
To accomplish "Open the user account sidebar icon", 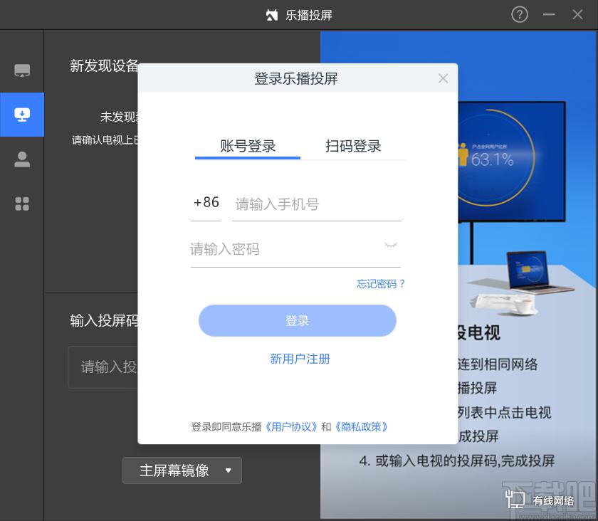I will click(x=22, y=159).
